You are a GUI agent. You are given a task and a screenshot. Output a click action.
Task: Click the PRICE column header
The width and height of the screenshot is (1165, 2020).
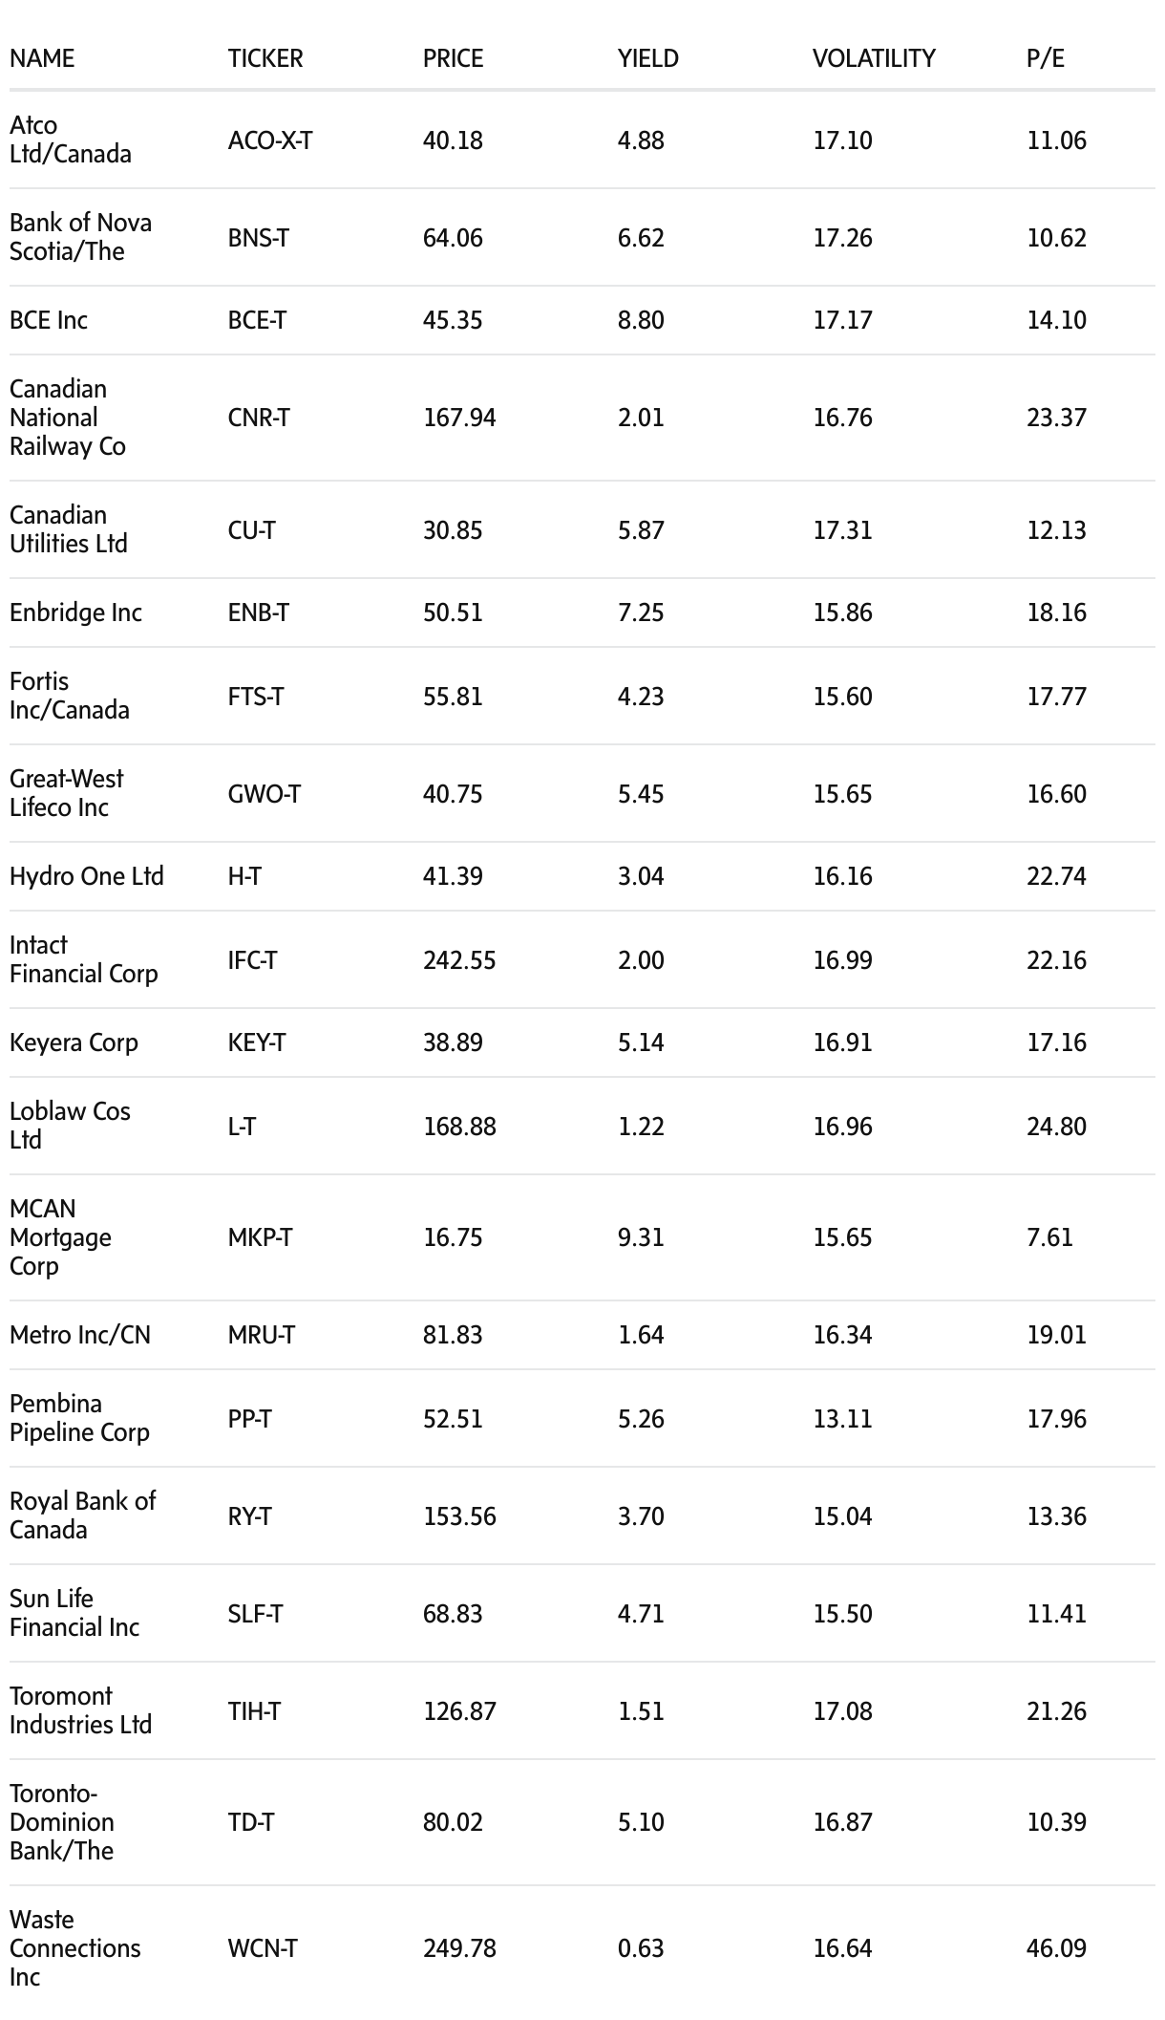tap(453, 58)
